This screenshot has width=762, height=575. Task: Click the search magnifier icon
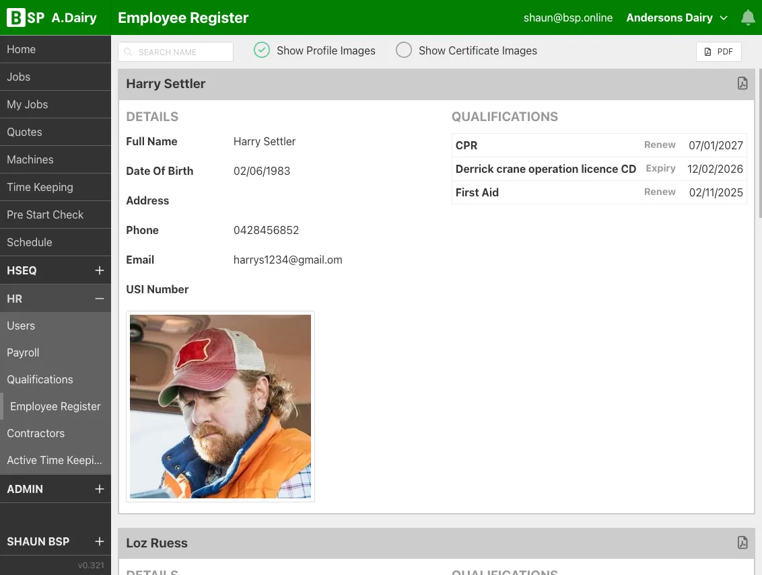pyautogui.click(x=128, y=52)
